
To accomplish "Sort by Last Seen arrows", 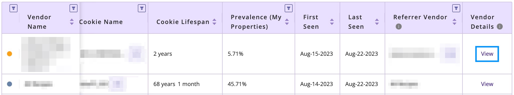I will tap(377, 22).
